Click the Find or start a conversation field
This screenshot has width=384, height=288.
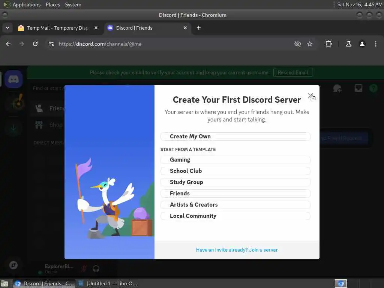click(x=48, y=88)
